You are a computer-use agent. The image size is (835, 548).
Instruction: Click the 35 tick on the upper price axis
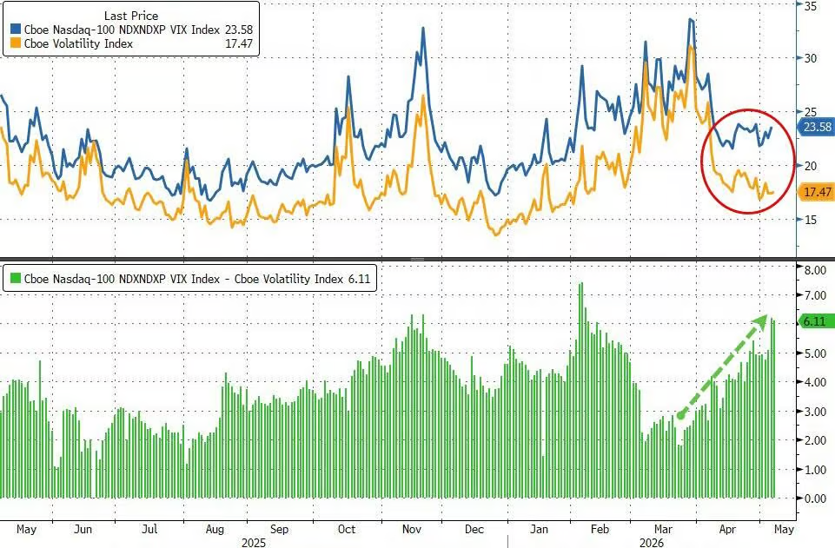(x=811, y=6)
